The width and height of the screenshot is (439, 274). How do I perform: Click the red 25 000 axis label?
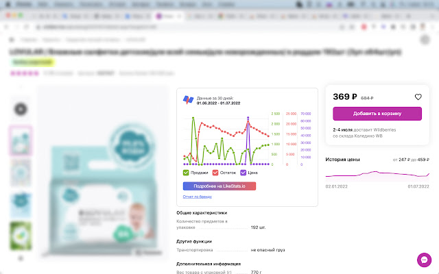[x=291, y=114]
